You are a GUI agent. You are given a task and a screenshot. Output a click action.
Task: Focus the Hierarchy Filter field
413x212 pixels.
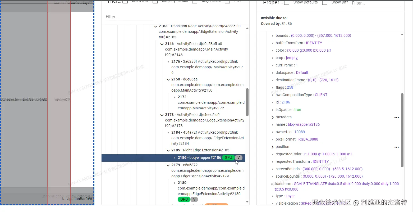click(x=130, y=17)
